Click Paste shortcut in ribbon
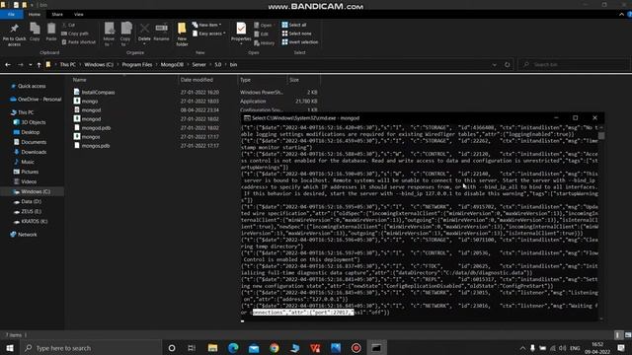The height and width of the screenshot is (355, 632). pyautogui.click(x=79, y=41)
